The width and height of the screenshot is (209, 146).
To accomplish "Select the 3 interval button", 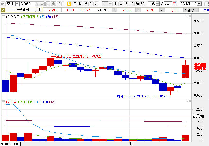I will 121,4.
